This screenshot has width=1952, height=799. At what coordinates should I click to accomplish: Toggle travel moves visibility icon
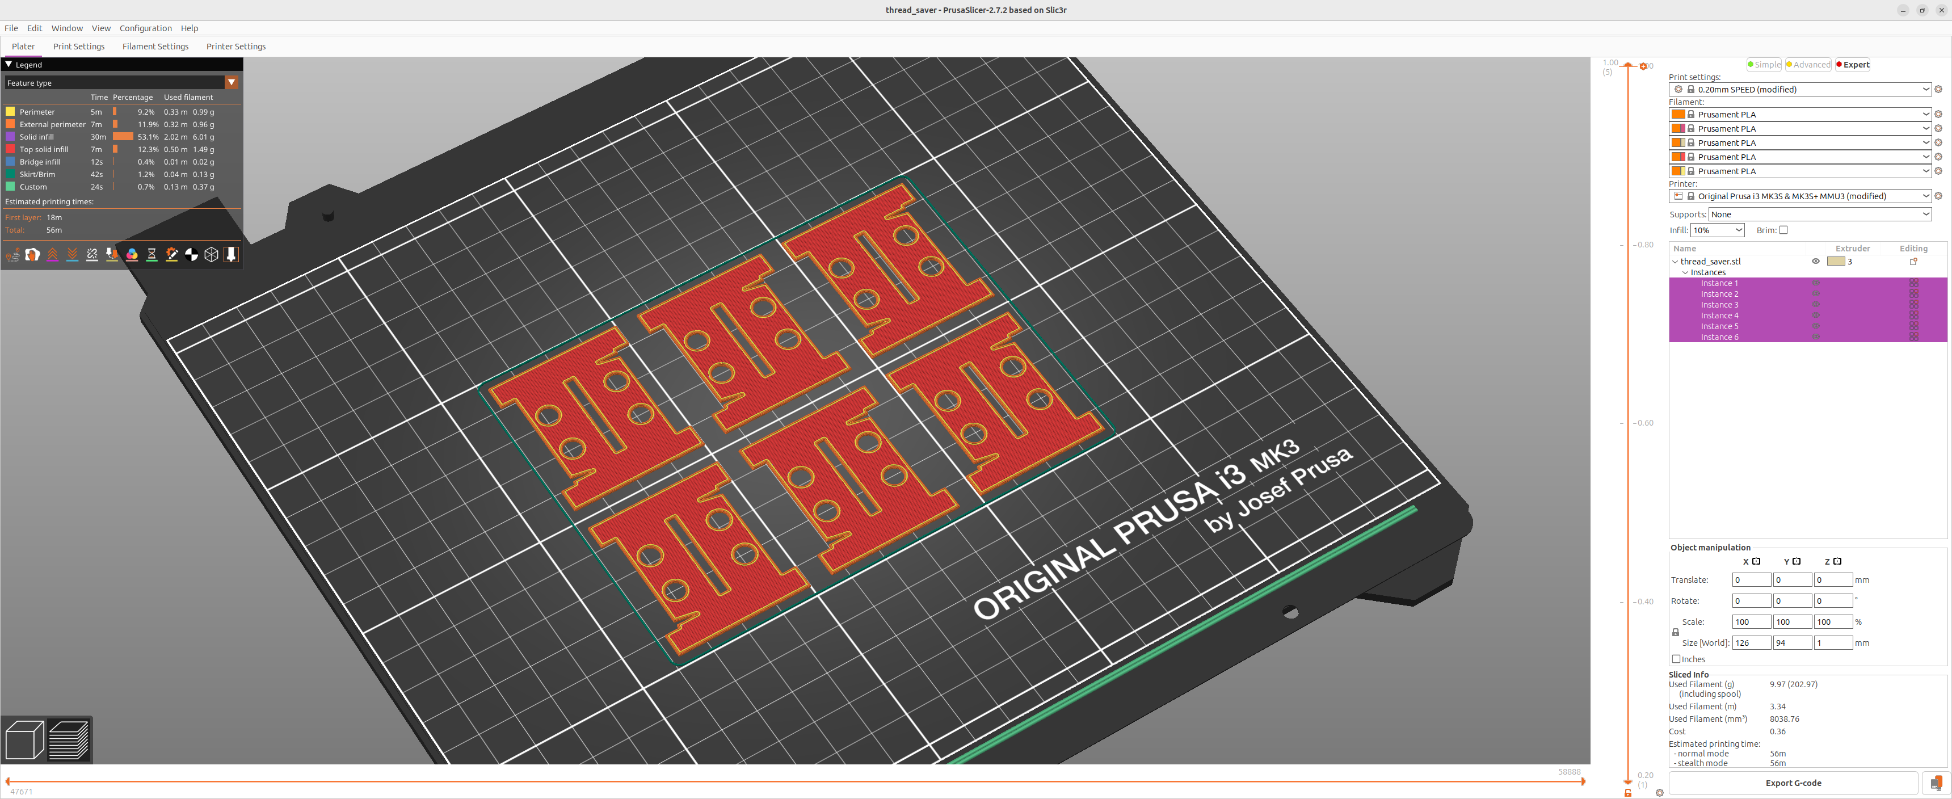point(13,255)
